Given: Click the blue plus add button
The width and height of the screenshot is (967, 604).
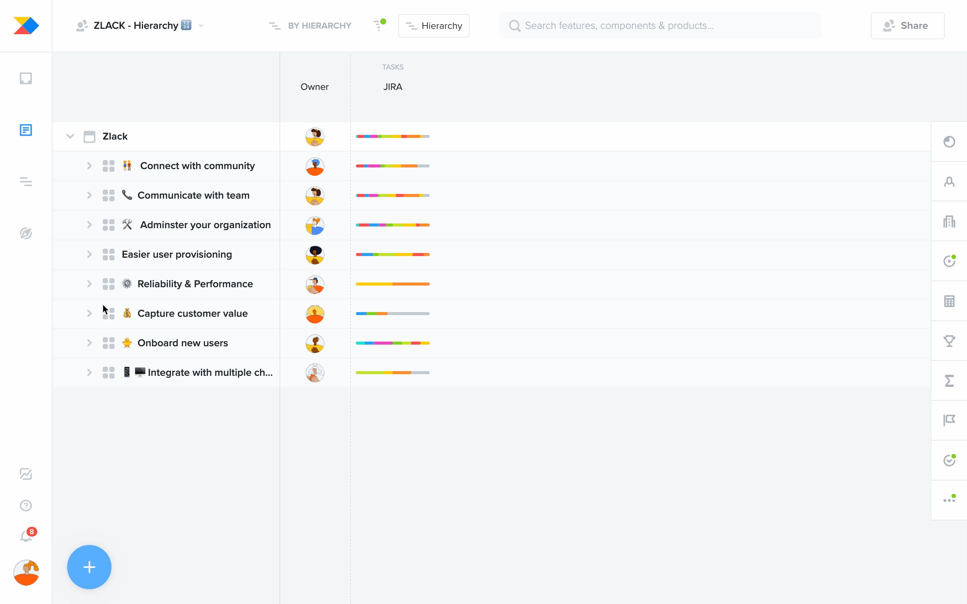Looking at the screenshot, I should 89,567.
